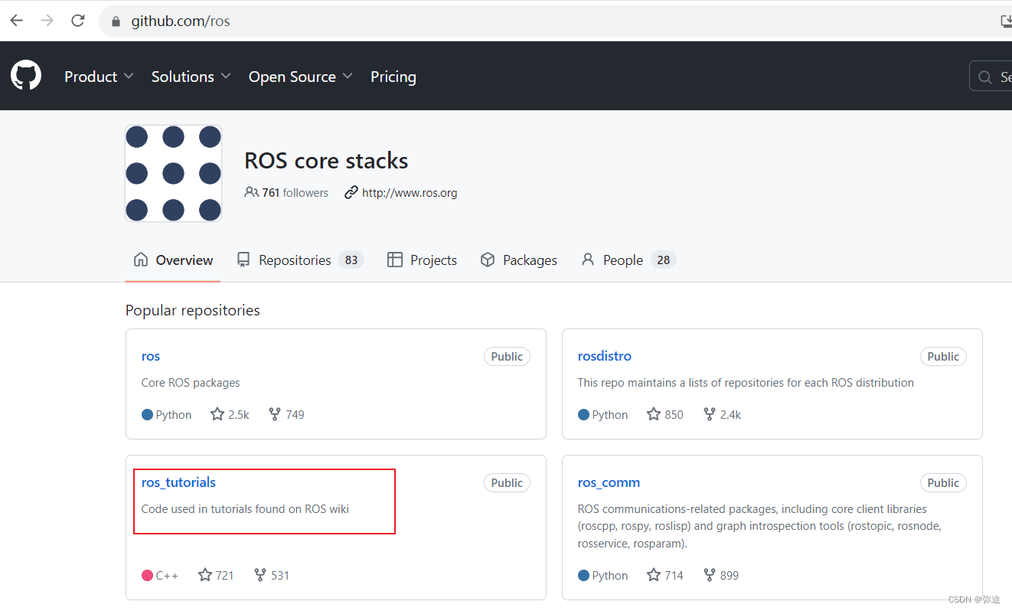Click the fork icon for ros_tutorials repository
The image size is (1012, 611).
click(260, 575)
